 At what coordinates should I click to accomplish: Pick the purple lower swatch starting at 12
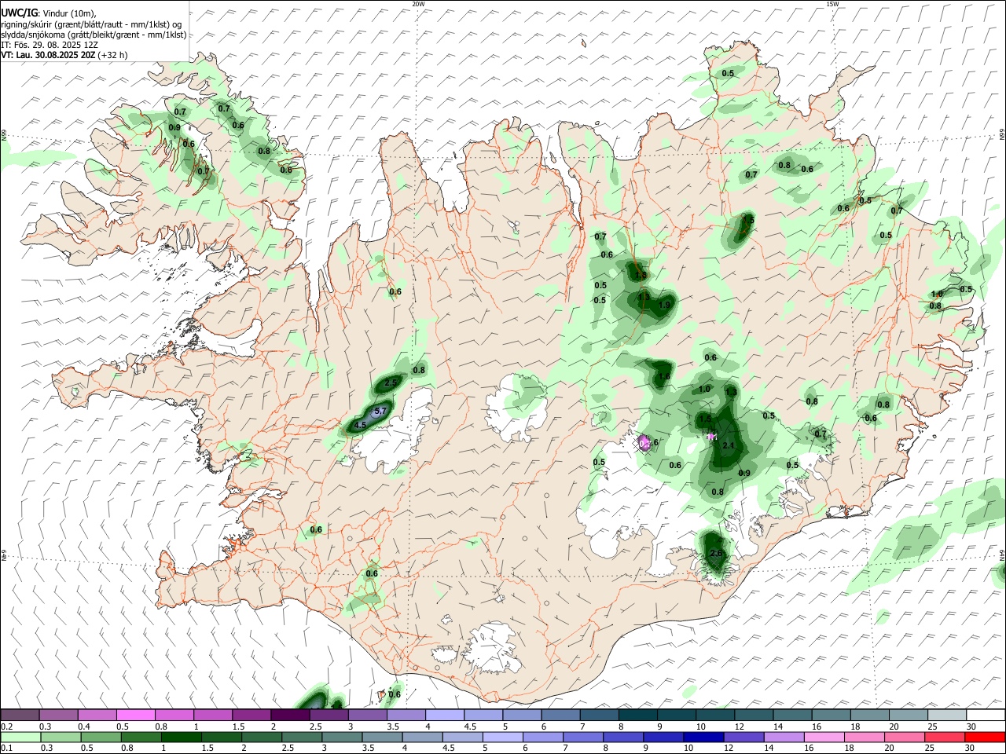coord(744,737)
